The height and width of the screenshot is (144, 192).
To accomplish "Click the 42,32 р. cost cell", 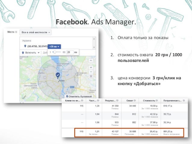I will (150, 115).
